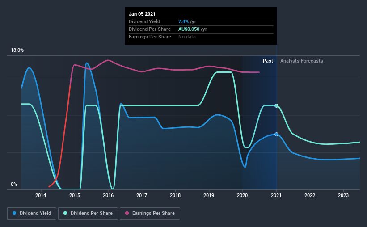Click the blue Dividend Yield legend dot
Image resolution: width=367 pixels, height=227 pixels.
[x=14, y=213]
